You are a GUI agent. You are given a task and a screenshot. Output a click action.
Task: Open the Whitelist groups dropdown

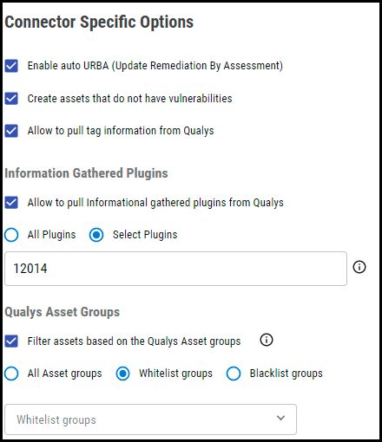(x=150, y=419)
